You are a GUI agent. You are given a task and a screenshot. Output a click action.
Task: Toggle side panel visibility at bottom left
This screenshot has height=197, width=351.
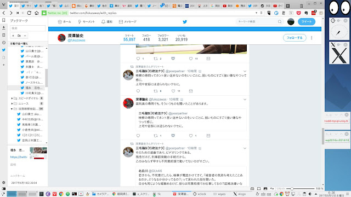tap(4, 189)
